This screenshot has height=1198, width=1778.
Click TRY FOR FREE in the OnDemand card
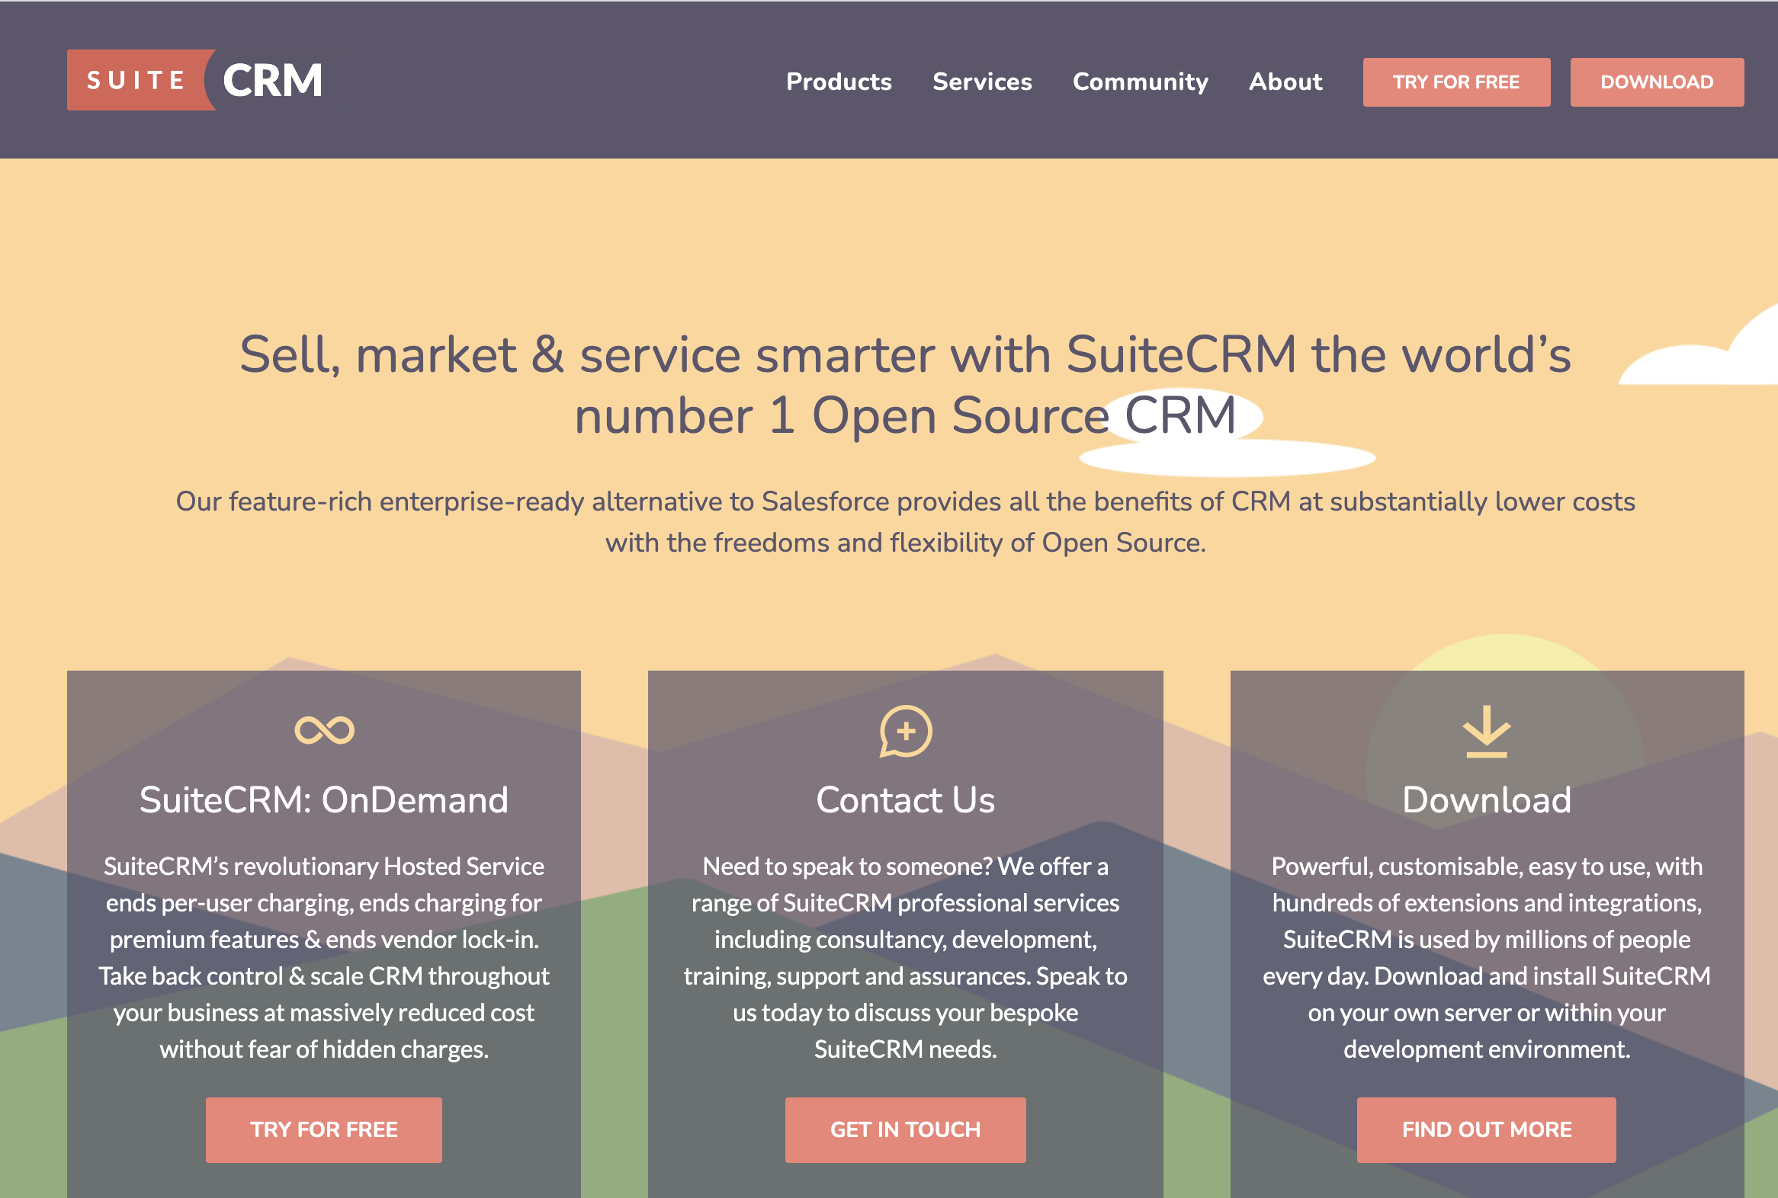tap(324, 1129)
